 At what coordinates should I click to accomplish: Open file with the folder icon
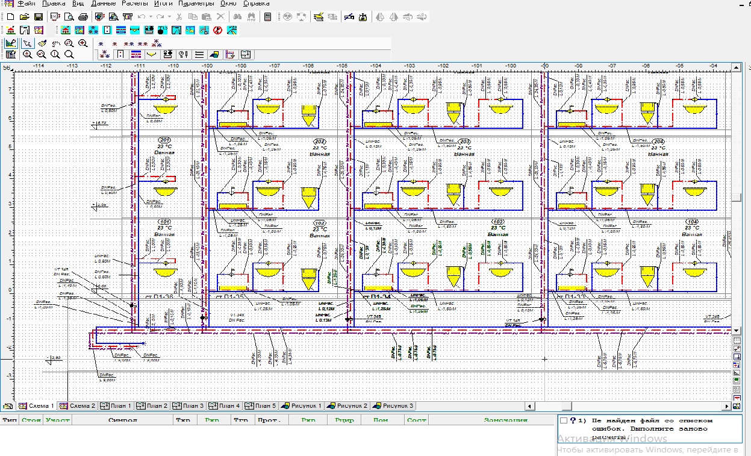[x=25, y=17]
